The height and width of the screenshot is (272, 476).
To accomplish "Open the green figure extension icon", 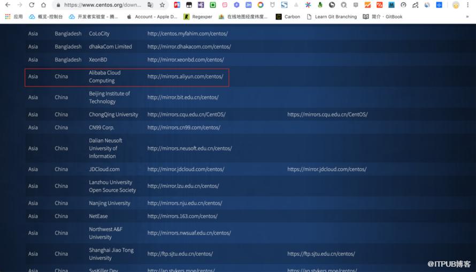I will (320, 5).
